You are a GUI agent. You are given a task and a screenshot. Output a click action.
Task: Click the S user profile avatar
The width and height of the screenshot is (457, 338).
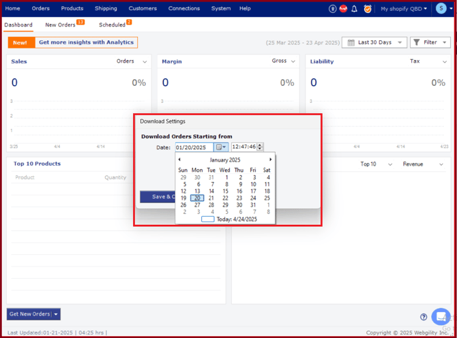pos(441,9)
